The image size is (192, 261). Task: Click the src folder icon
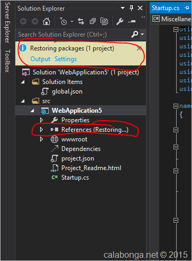tap(35, 101)
